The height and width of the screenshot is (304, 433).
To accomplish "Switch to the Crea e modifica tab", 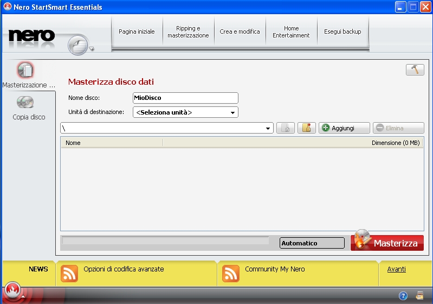I will point(240,31).
